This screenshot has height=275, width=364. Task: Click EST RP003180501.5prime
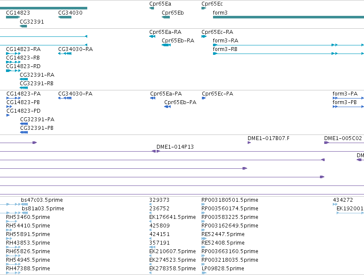click(x=230, y=200)
